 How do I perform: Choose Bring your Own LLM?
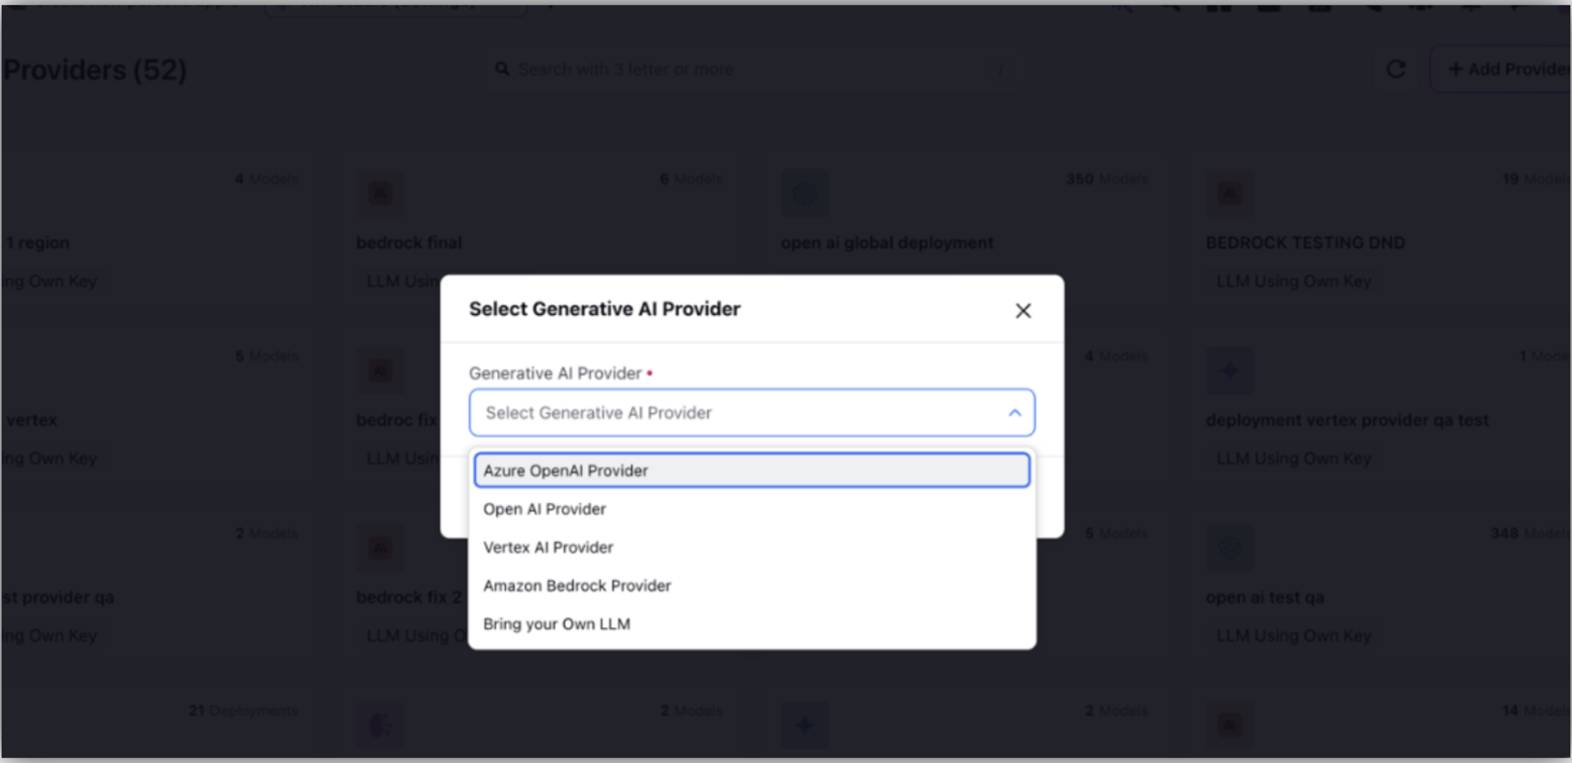(752, 624)
